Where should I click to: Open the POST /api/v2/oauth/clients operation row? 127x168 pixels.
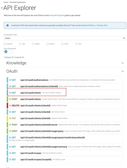point(65,99)
